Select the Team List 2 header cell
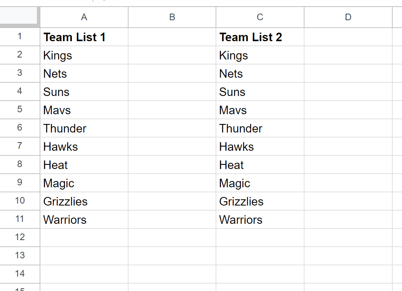The image size is (402, 291). tap(260, 37)
